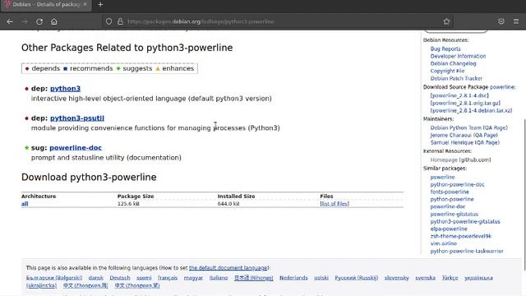526x296 pixels.
Task: Open Samuel Henrique maintainer link
Action: coord(451,142)
